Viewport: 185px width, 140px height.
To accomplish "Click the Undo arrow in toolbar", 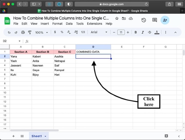I will [9, 32].
